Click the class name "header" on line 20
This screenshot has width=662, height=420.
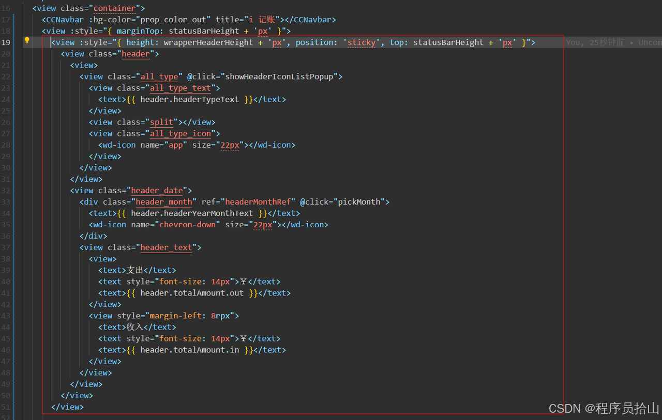click(136, 54)
